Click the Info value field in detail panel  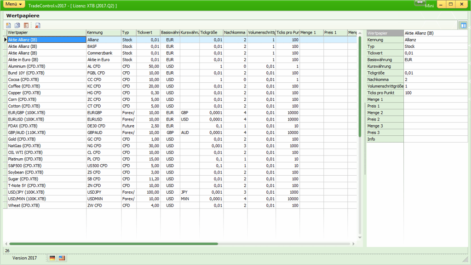coord(436,139)
